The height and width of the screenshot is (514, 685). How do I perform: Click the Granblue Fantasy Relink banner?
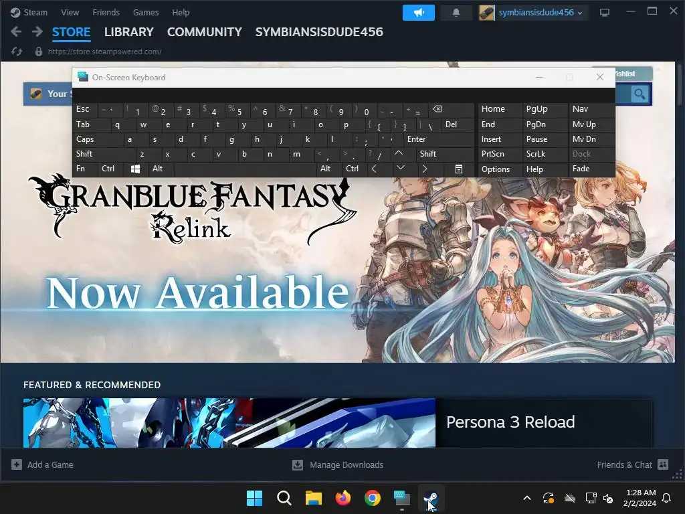point(337,271)
